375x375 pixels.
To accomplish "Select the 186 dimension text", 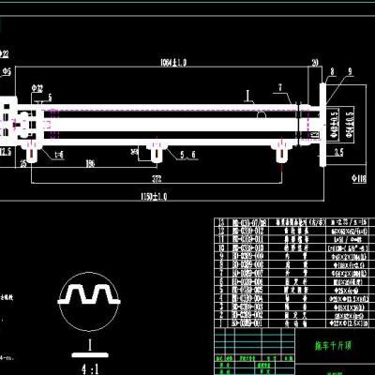I will click(x=90, y=163).
